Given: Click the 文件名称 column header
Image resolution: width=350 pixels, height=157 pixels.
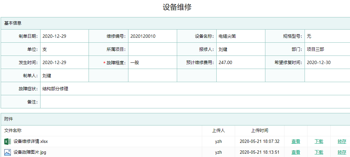Looking at the screenshot, I should point(13,130).
